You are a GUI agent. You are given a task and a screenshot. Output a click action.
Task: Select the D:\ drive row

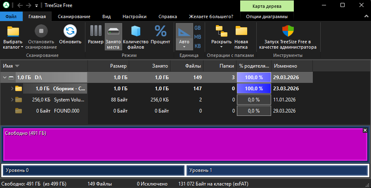(x=156, y=78)
